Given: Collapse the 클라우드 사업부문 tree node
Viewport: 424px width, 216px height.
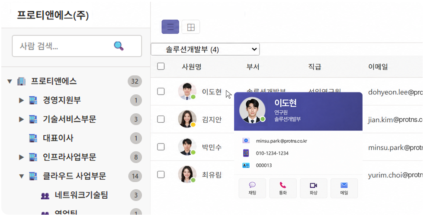Looking at the screenshot, I should coord(21,176).
